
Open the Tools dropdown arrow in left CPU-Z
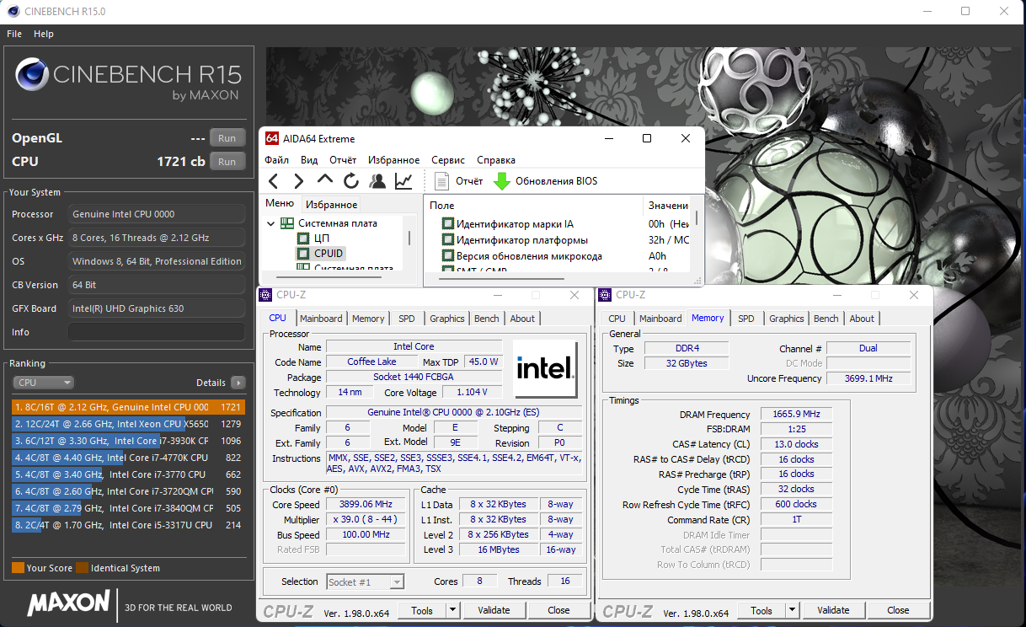pyautogui.click(x=452, y=610)
